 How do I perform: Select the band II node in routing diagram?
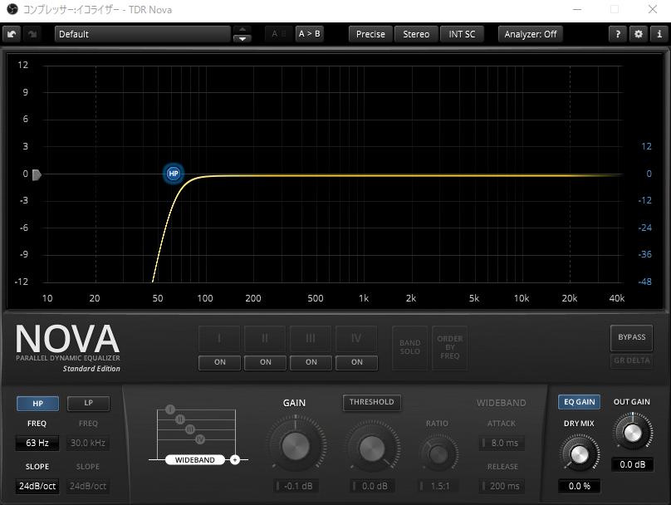(180, 419)
